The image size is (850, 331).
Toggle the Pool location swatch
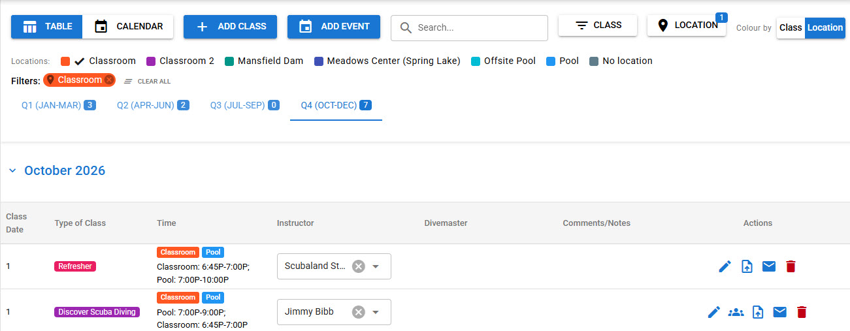(x=551, y=61)
